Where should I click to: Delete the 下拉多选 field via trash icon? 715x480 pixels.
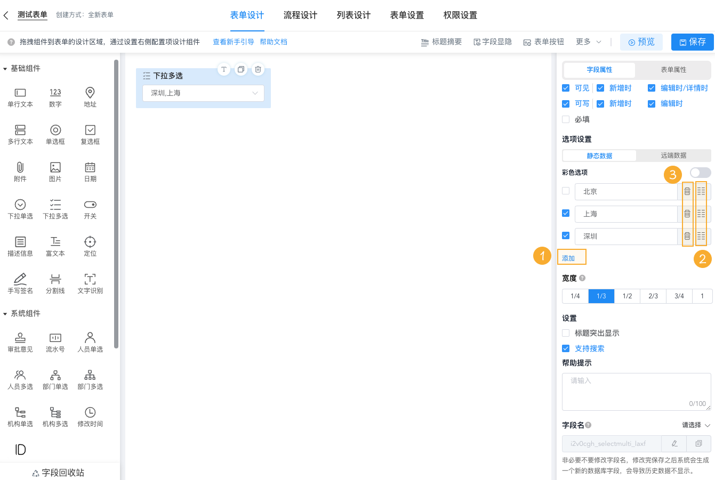[x=258, y=69]
